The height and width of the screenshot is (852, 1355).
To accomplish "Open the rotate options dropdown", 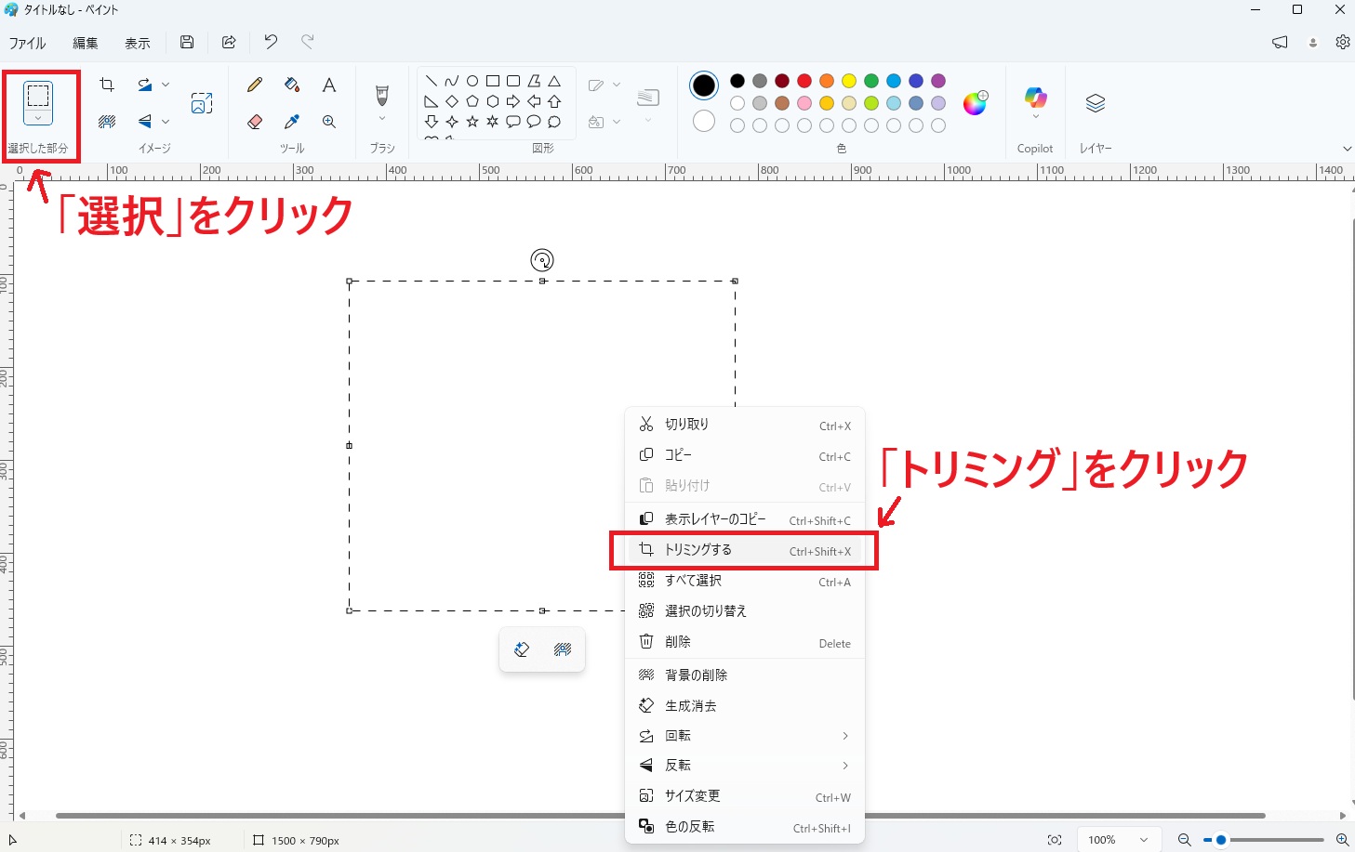I will (x=165, y=85).
